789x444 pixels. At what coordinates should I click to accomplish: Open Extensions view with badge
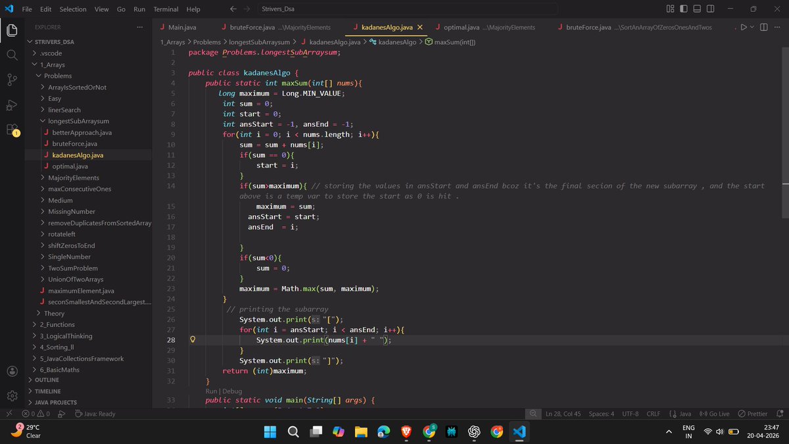12,130
